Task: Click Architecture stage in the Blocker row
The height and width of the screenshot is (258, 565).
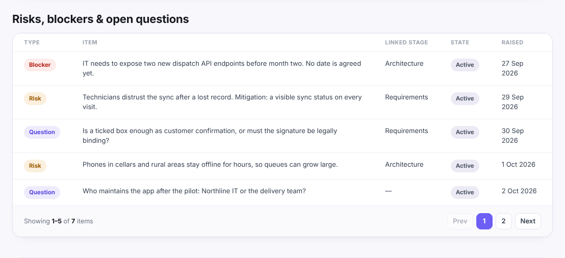Action: pos(404,64)
